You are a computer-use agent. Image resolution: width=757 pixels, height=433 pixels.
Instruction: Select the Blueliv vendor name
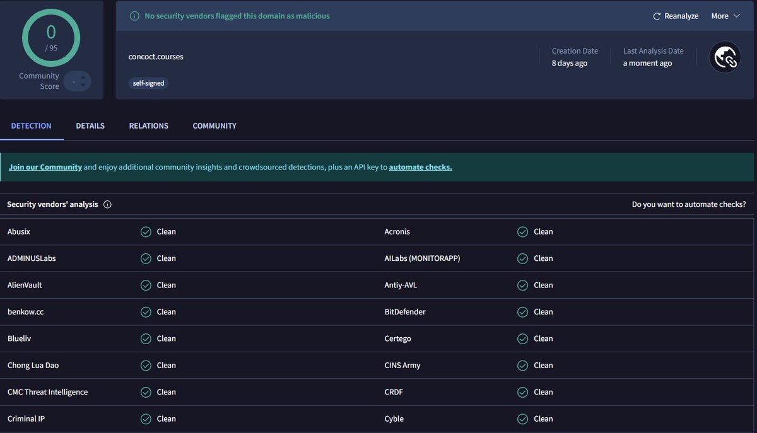click(x=19, y=339)
